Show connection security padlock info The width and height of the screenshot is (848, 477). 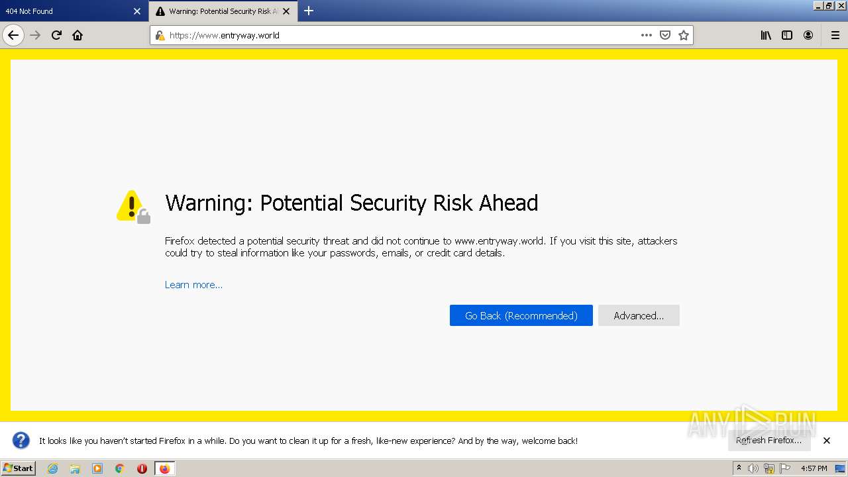[x=160, y=35]
